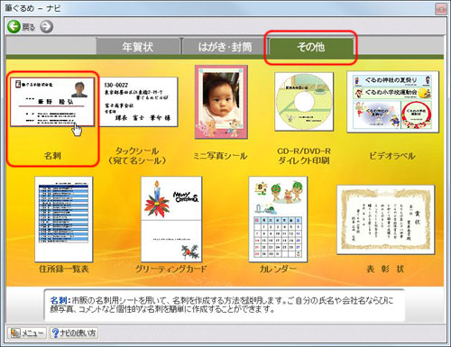Switch to the 年賀状 tab

coord(138,47)
